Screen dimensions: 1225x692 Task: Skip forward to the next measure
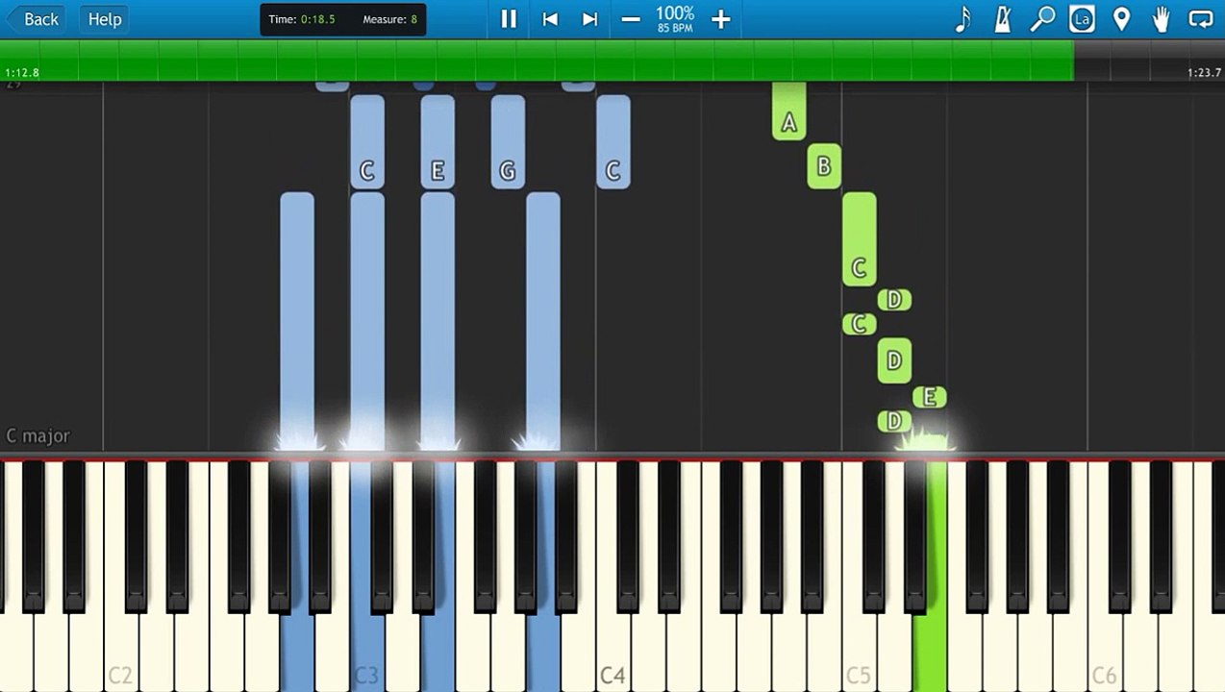coord(590,19)
